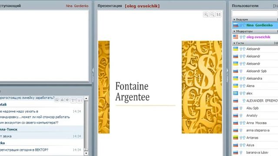Click microphone icon next to baranova lubov
Viewport: 278px width, 156px height.
[241, 153]
